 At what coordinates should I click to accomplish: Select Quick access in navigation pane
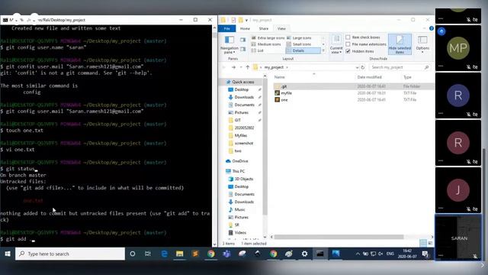(x=242, y=82)
